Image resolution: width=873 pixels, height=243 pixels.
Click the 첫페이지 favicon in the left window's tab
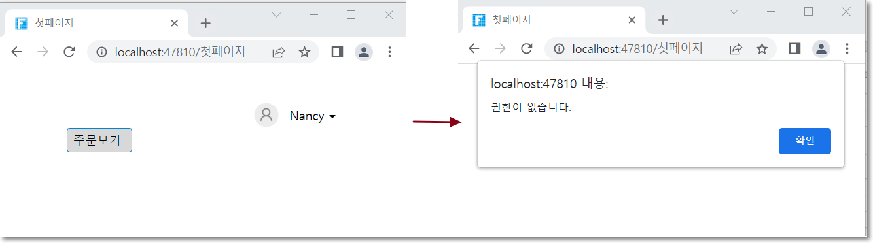coord(22,23)
